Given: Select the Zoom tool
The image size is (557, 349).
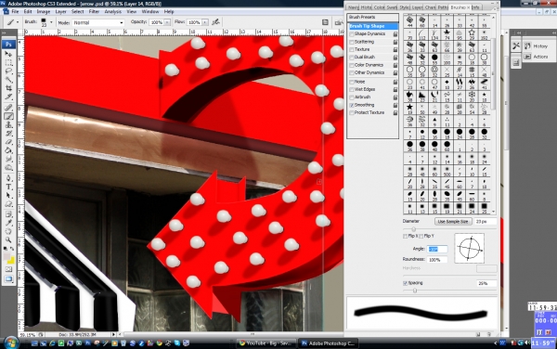Looking at the screenshot, I should tap(8, 240).
